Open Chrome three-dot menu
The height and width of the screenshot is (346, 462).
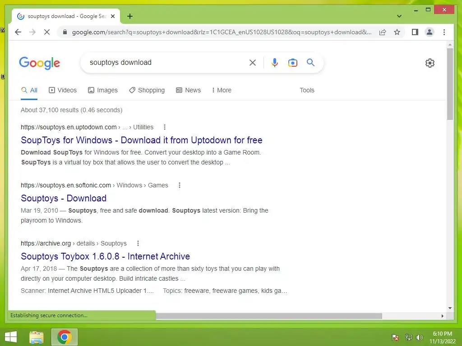(x=444, y=32)
